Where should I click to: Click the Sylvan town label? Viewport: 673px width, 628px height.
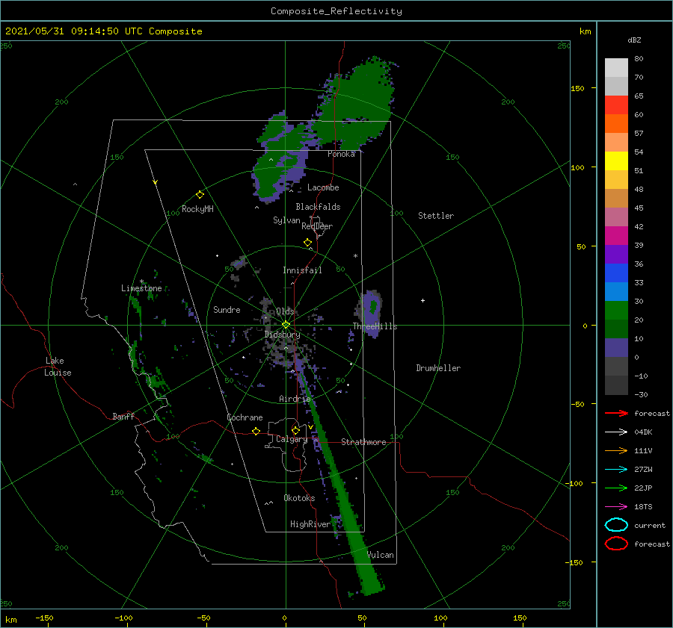286,220
